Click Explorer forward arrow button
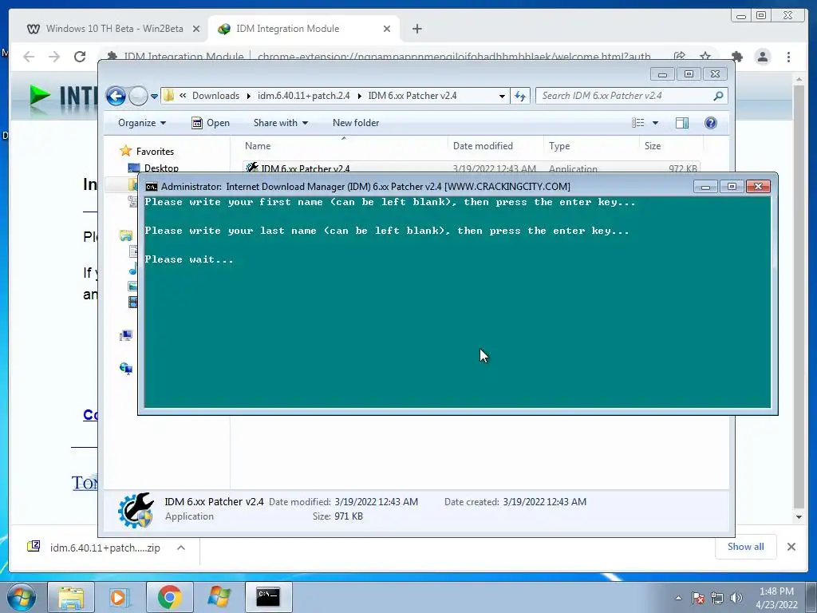Screen dimensions: 817x613 coord(138,96)
